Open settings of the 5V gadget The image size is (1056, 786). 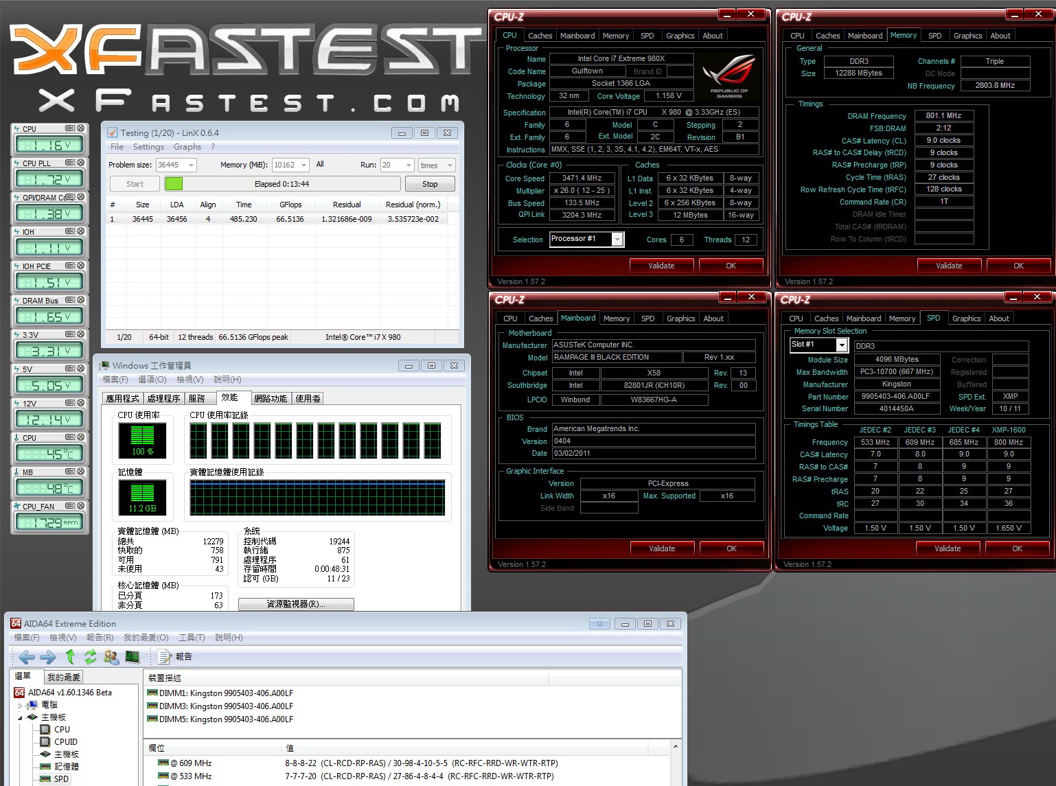(70, 369)
